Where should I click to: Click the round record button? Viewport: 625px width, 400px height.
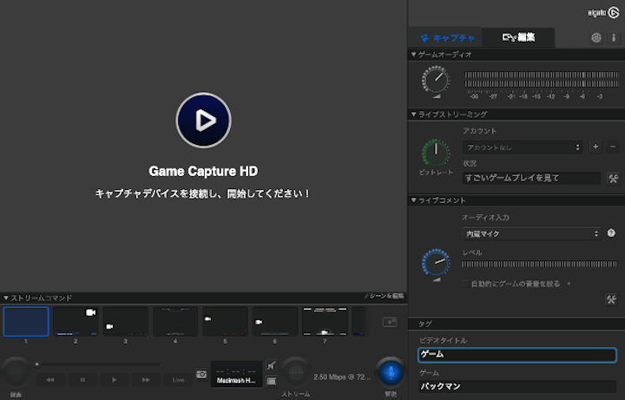(16, 372)
